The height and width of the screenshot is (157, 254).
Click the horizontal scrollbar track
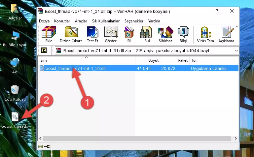[137, 139]
